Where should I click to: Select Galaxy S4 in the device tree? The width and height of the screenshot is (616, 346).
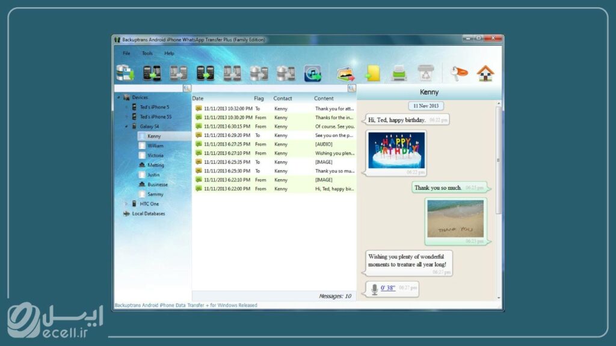click(149, 126)
